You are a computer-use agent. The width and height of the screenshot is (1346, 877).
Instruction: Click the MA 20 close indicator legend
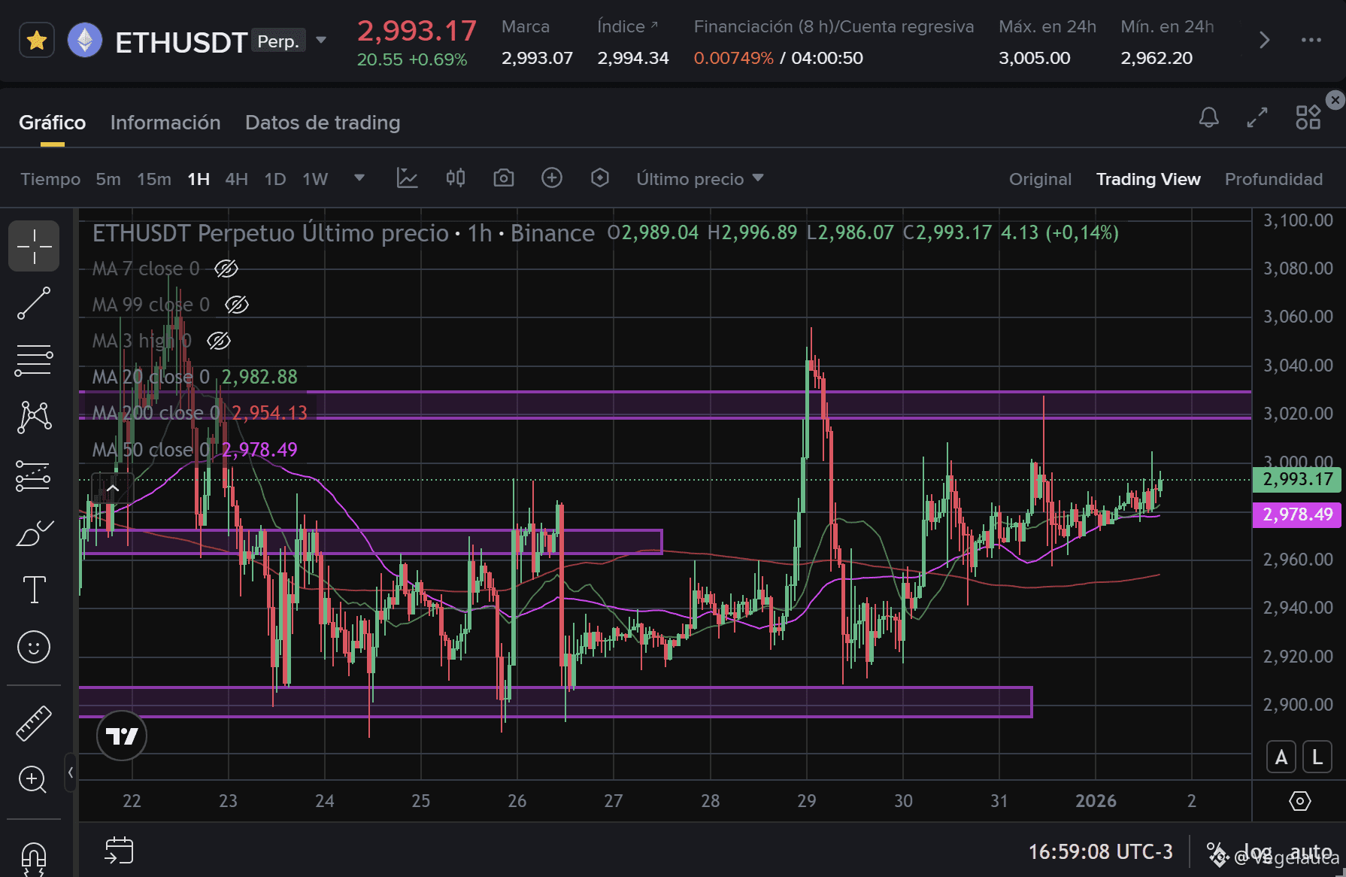pyautogui.click(x=195, y=377)
